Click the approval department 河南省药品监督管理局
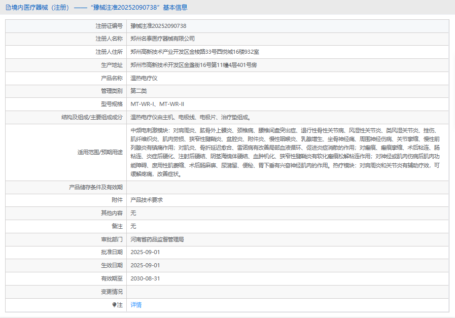 [157, 239]
